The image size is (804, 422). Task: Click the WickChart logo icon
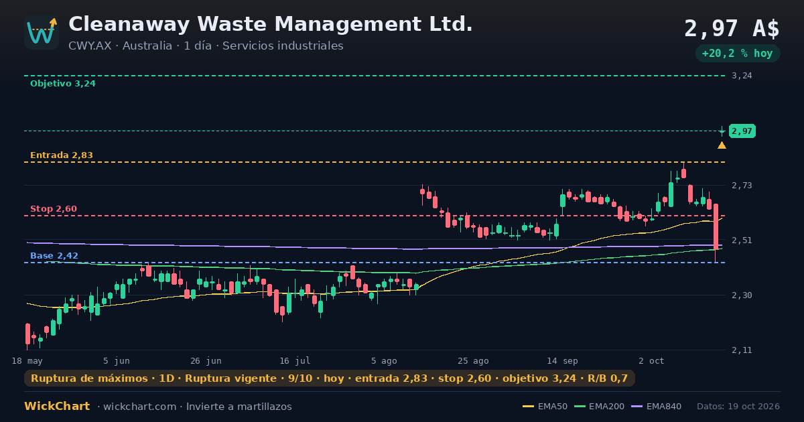click(42, 32)
